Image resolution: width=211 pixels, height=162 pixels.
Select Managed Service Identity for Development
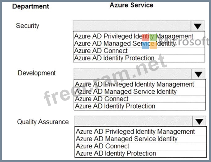click(x=126, y=92)
